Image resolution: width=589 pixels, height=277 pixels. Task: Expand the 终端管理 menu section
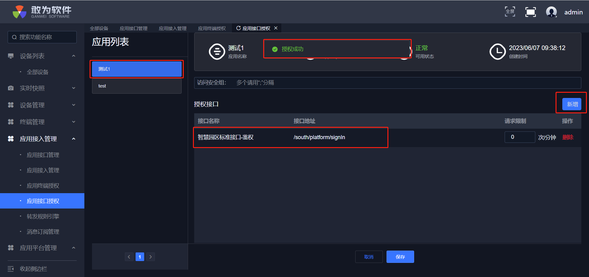74,122
